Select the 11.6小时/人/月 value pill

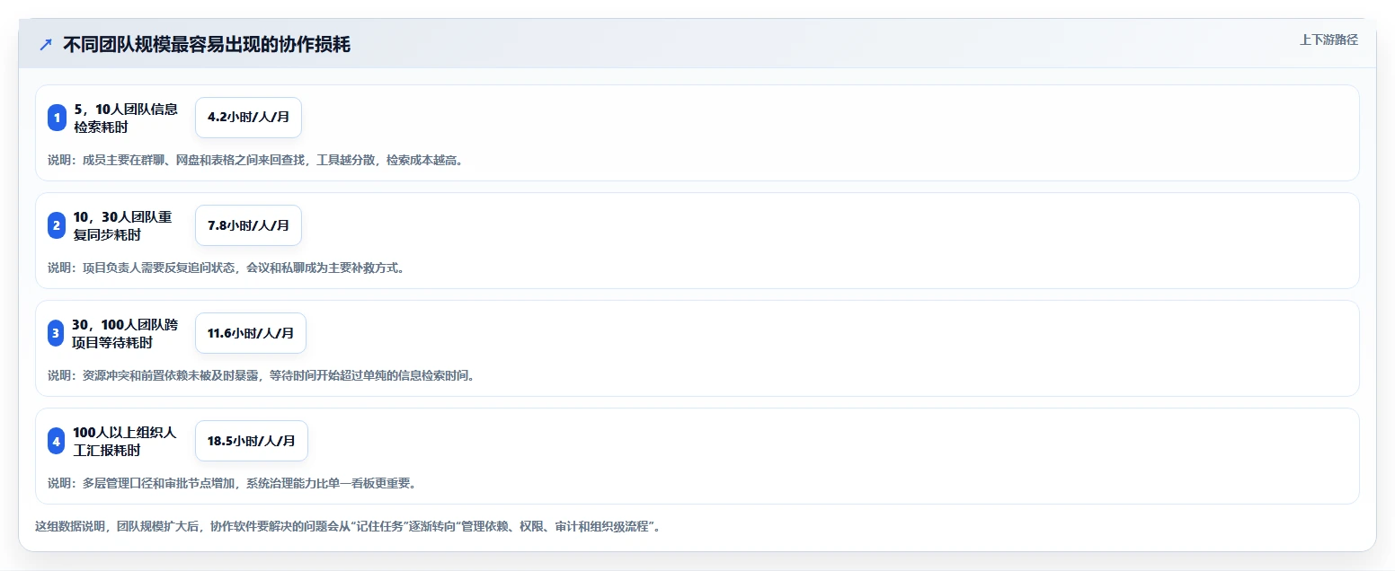[251, 333]
